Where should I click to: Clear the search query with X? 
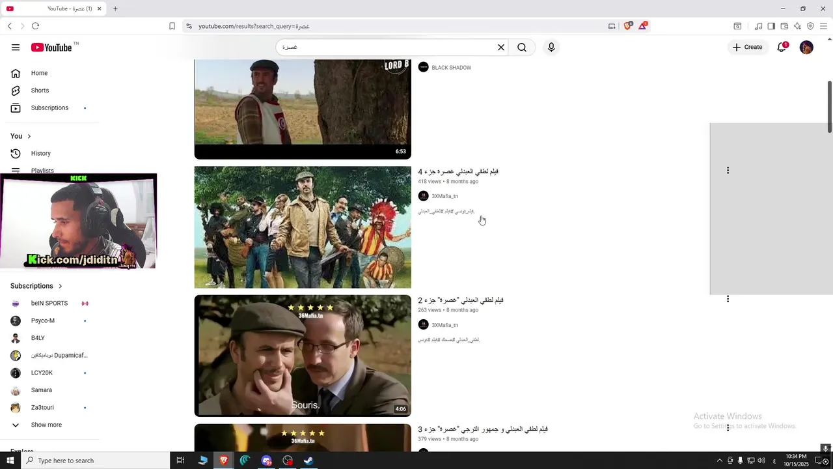501,48
